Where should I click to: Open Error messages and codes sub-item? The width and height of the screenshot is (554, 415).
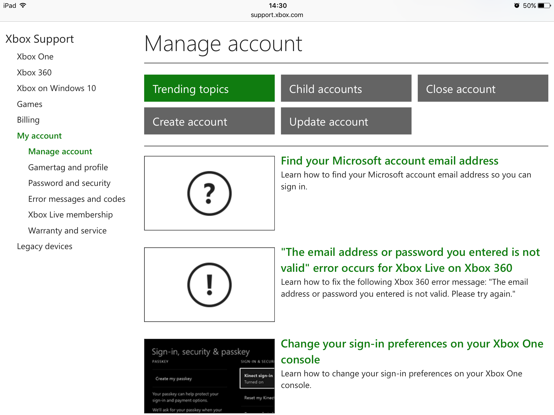pyautogui.click(x=77, y=199)
